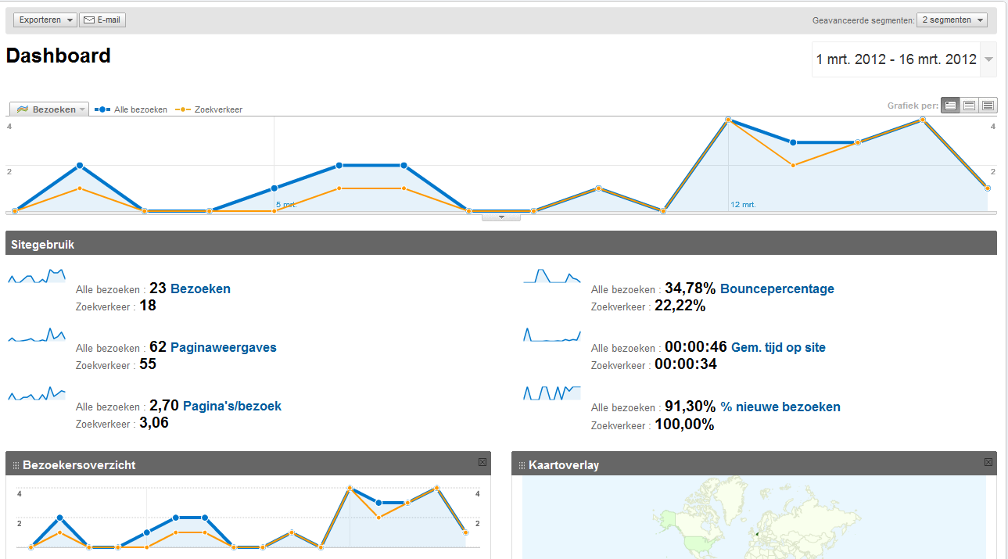Screen dimensions: 1008x559
Task: Click the Zoekverkeer 100,00% value
Action: (x=684, y=425)
